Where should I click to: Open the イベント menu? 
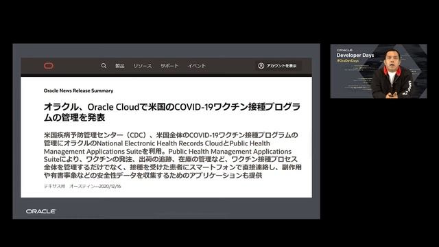click(x=197, y=66)
